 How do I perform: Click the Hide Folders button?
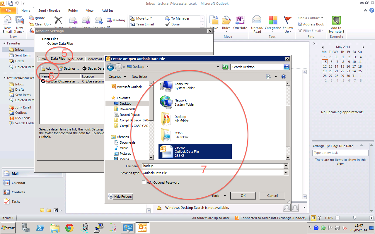[120, 197]
